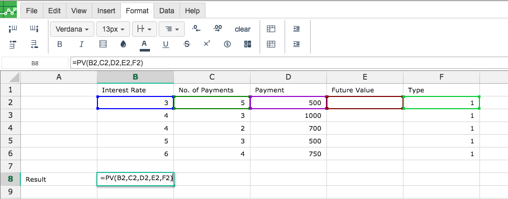The height and width of the screenshot is (199, 508).
Task: Click the increase decimal places icon
Action: click(x=218, y=29)
